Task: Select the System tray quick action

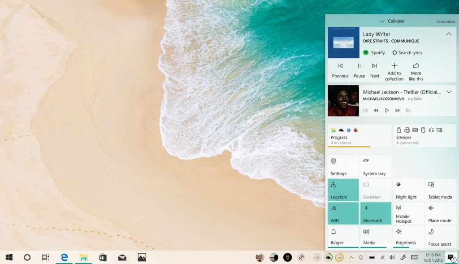Action: coord(376,166)
